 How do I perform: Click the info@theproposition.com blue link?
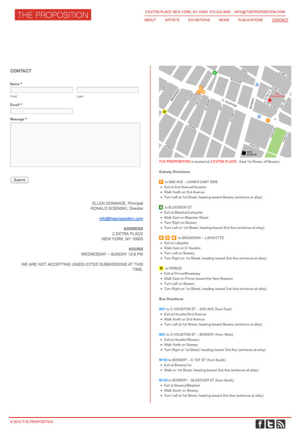(x=121, y=219)
